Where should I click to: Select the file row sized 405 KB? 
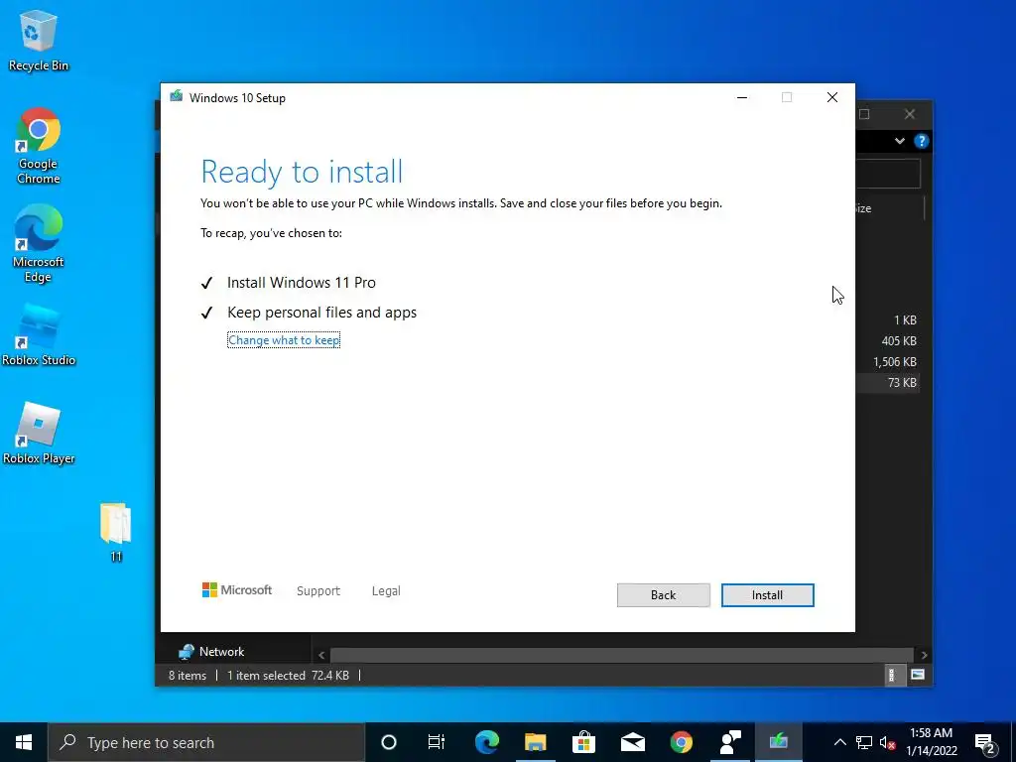pyautogui.click(x=899, y=341)
